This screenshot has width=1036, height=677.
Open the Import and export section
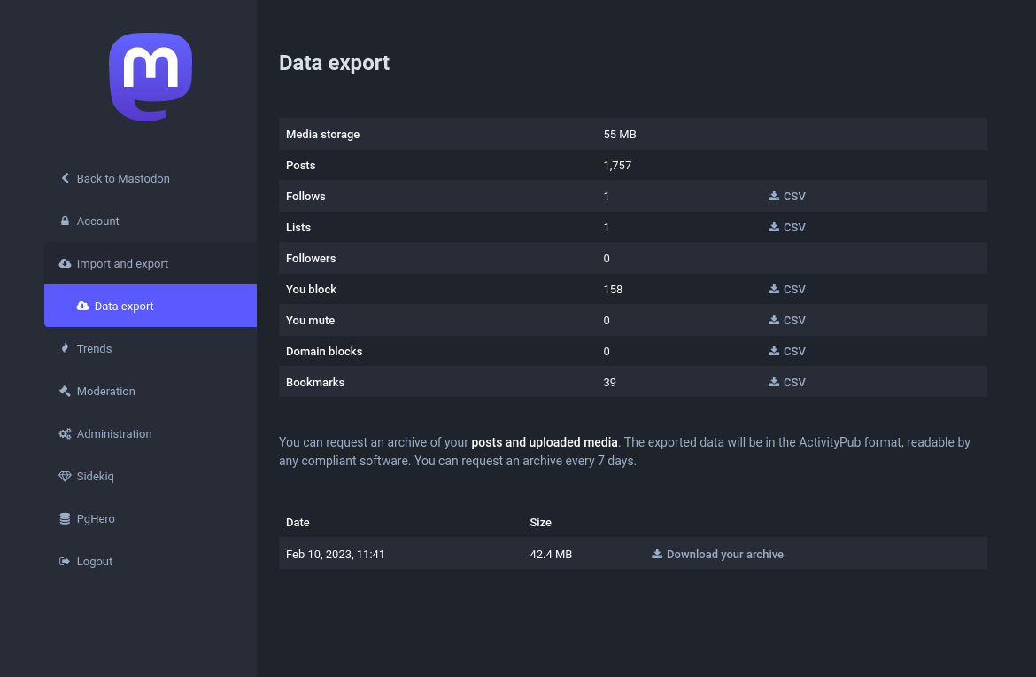[x=150, y=263]
